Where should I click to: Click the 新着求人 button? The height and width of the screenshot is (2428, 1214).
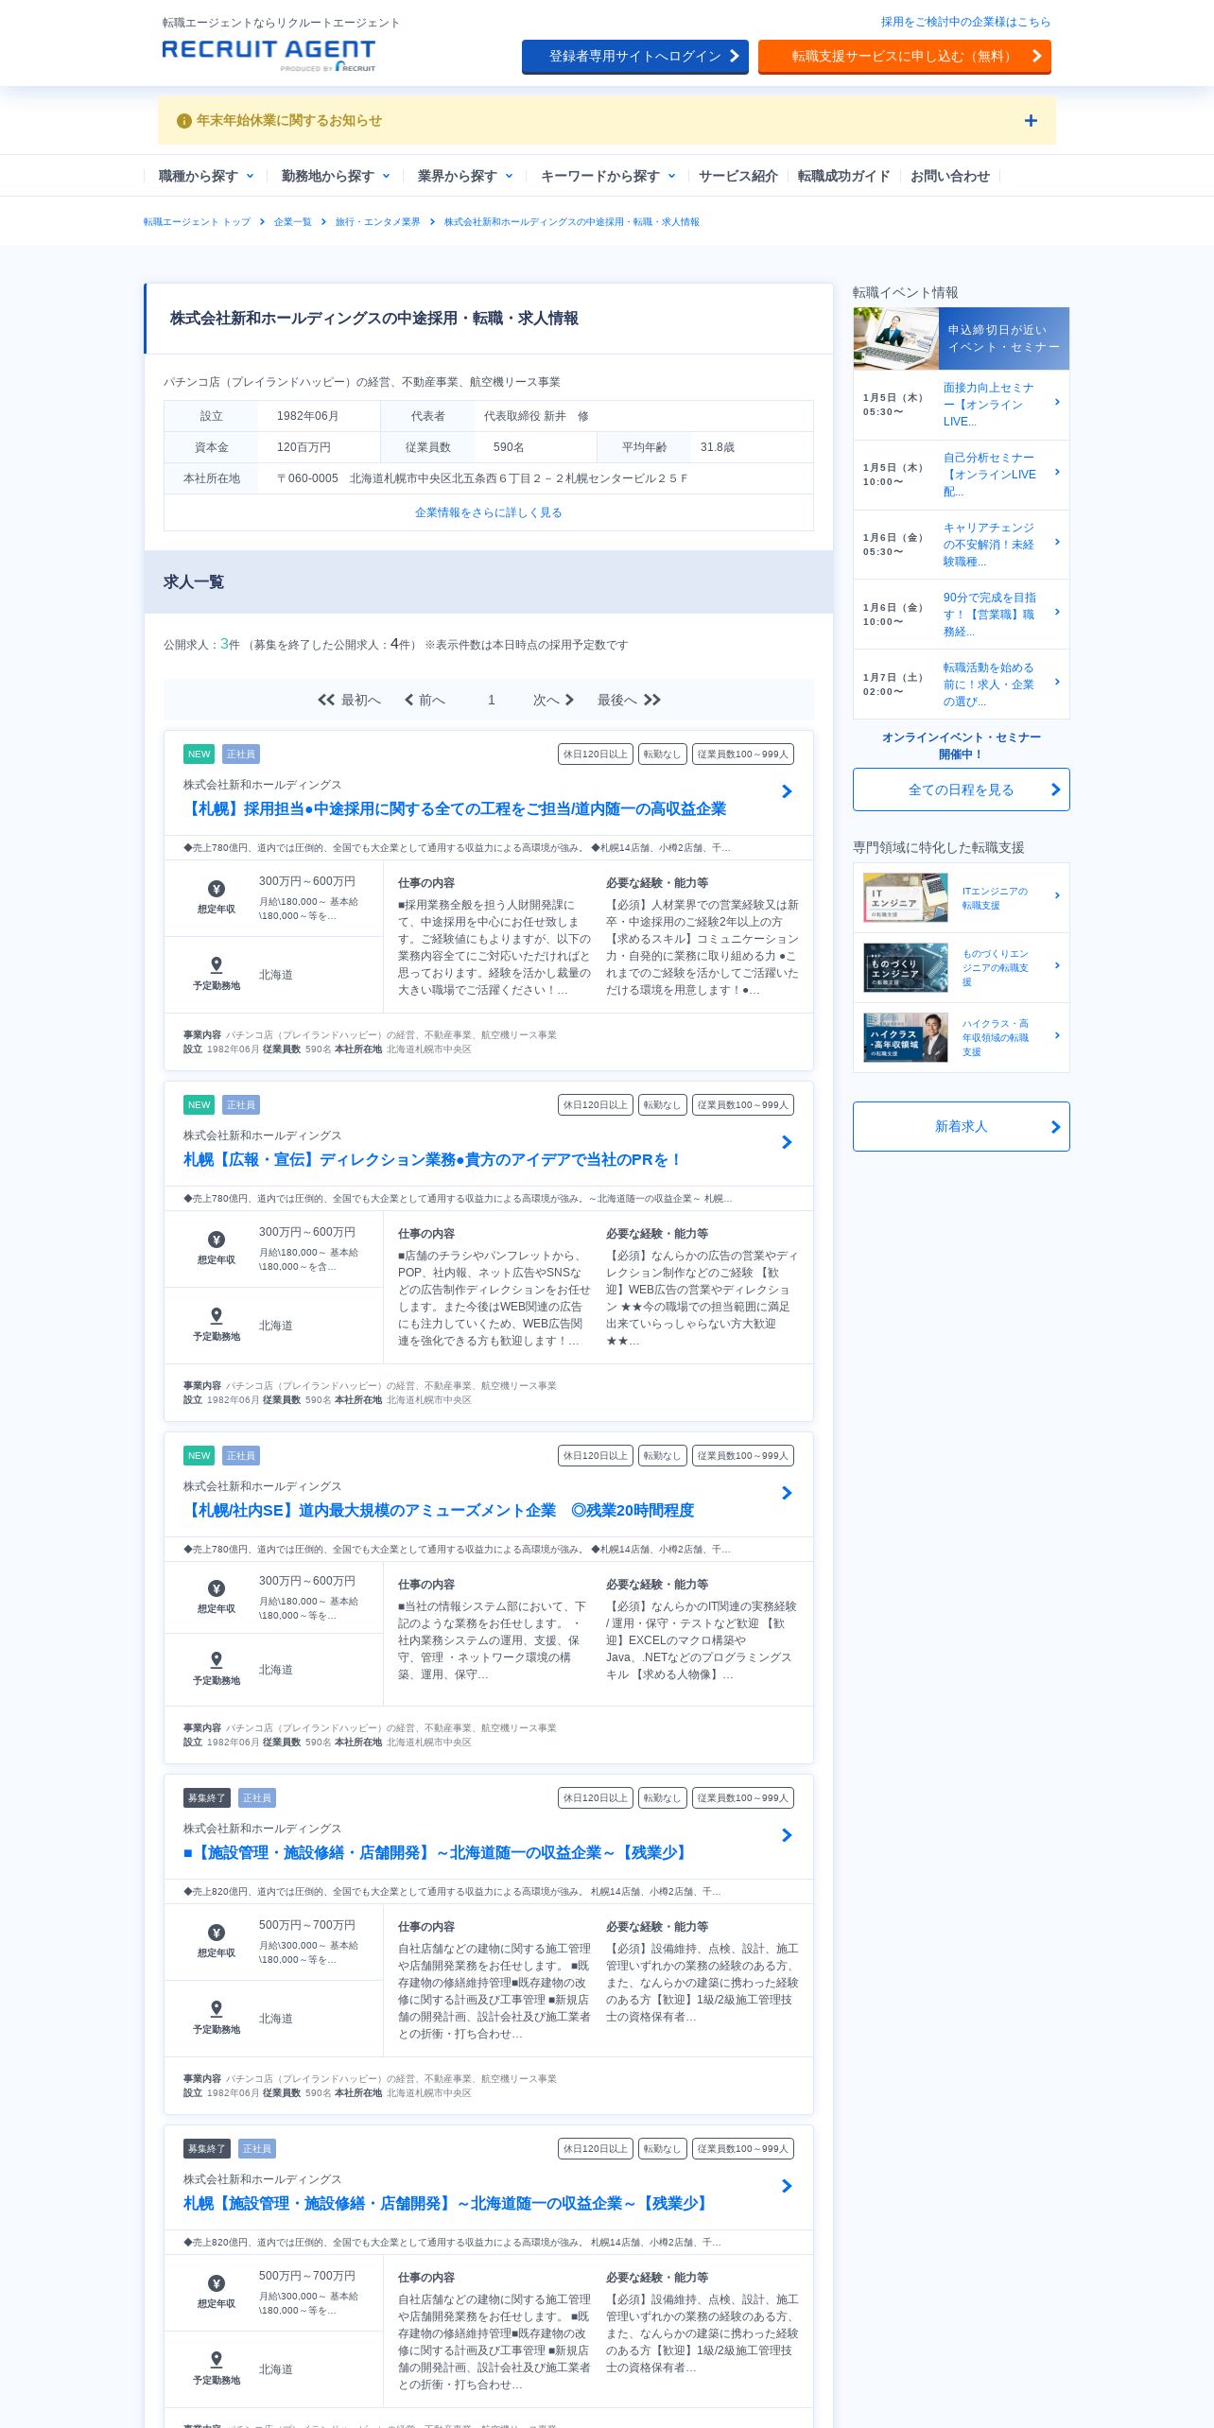click(x=961, y=1126)
